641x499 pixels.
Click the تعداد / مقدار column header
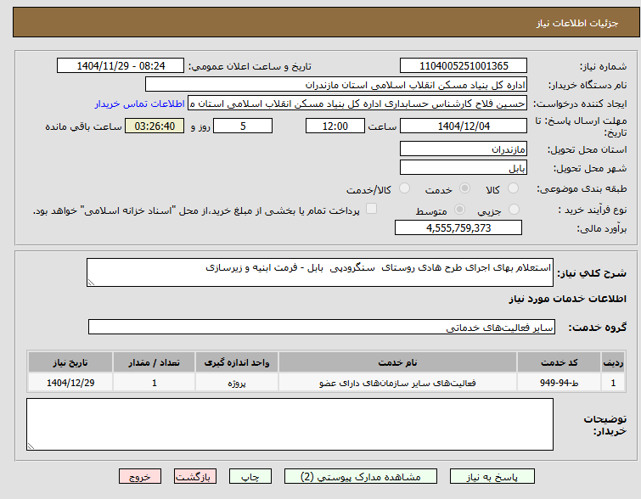tap(155, 362)
